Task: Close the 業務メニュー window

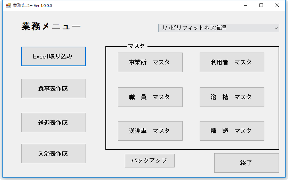Action: pyautogui.click(x=277, y=5)
